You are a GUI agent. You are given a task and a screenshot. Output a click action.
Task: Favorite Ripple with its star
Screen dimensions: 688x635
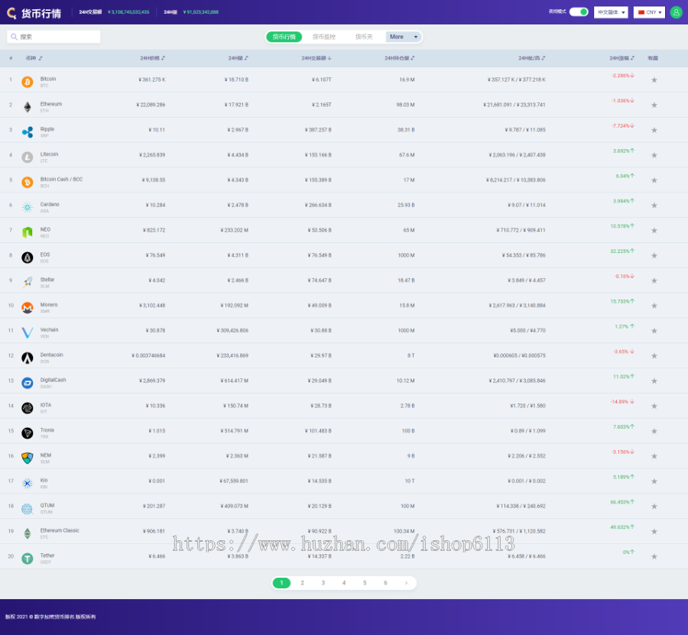click(x=654, y=130)
